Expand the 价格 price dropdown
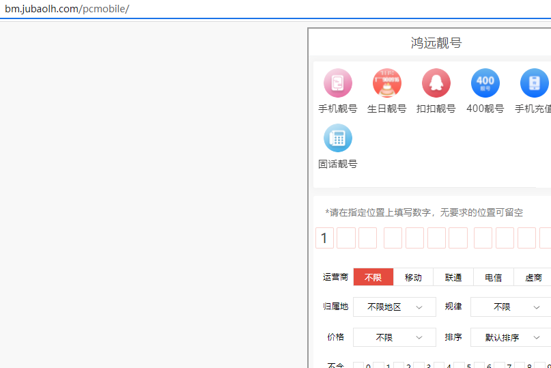The height and width of the screenshot is (368, 551). tap(394, 337)
